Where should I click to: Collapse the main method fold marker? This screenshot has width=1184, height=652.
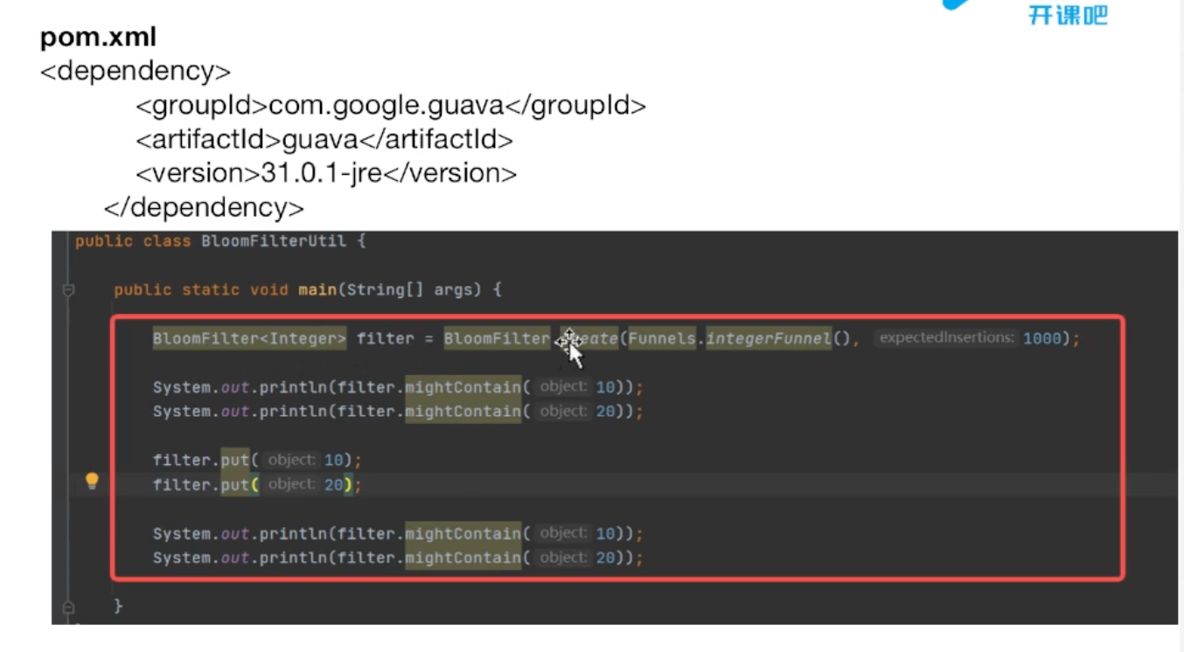[x=69, y=290]
